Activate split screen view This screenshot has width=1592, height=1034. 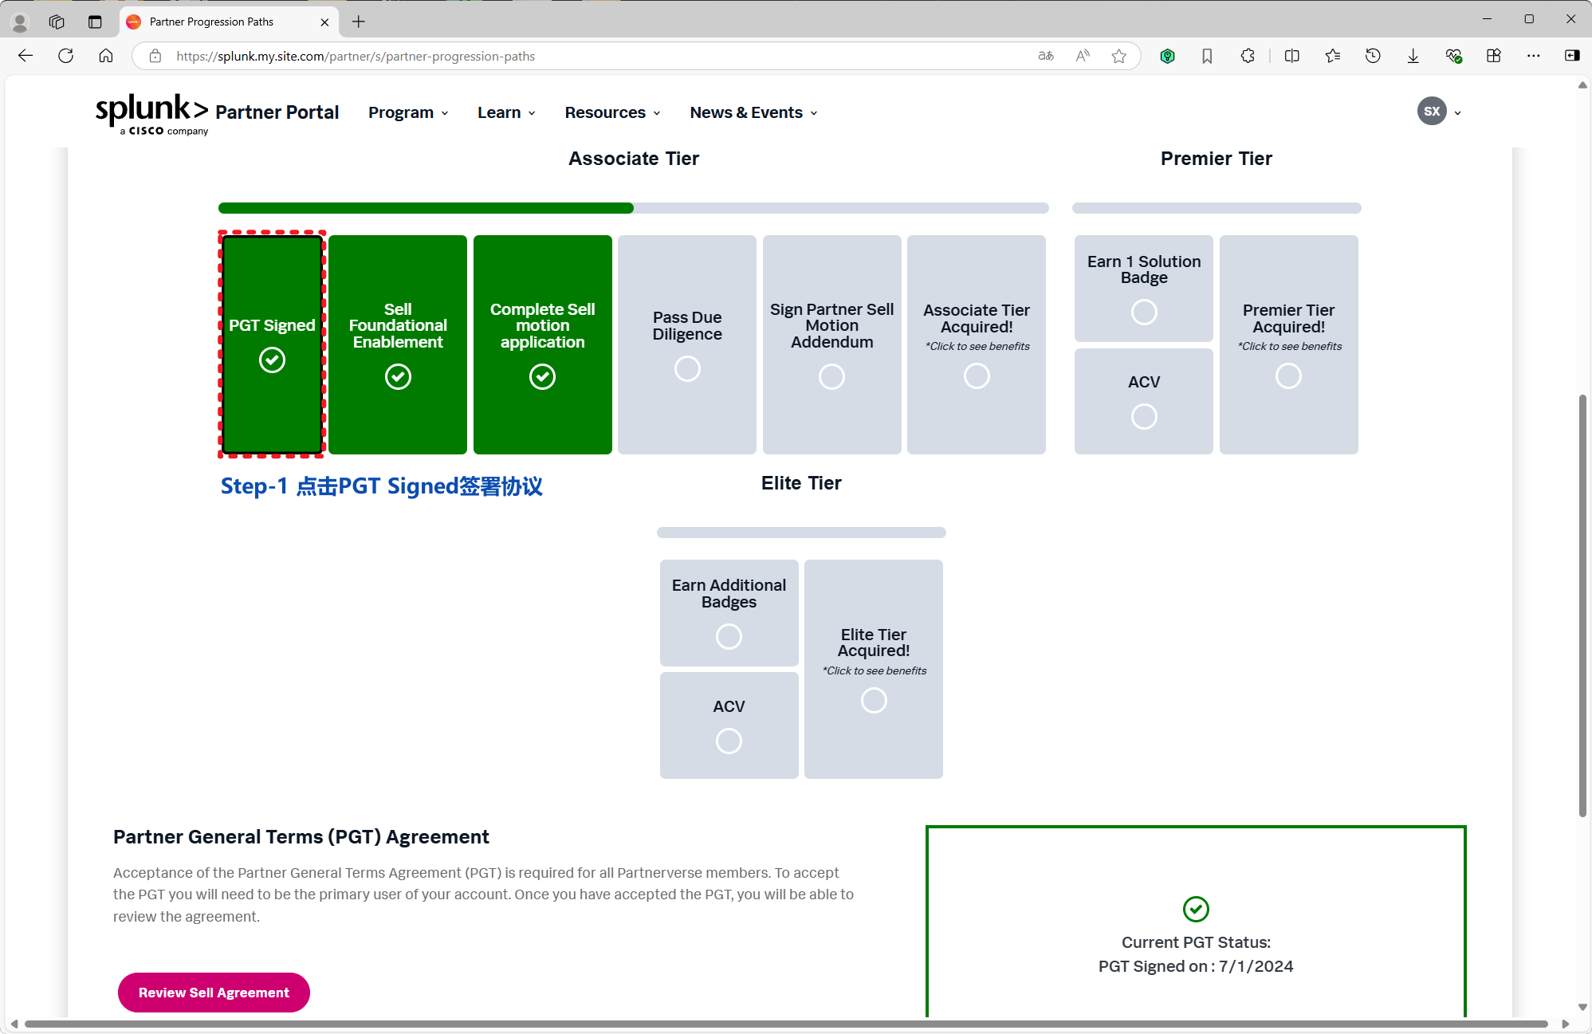pyautogui.click(x=1291, y=56)
